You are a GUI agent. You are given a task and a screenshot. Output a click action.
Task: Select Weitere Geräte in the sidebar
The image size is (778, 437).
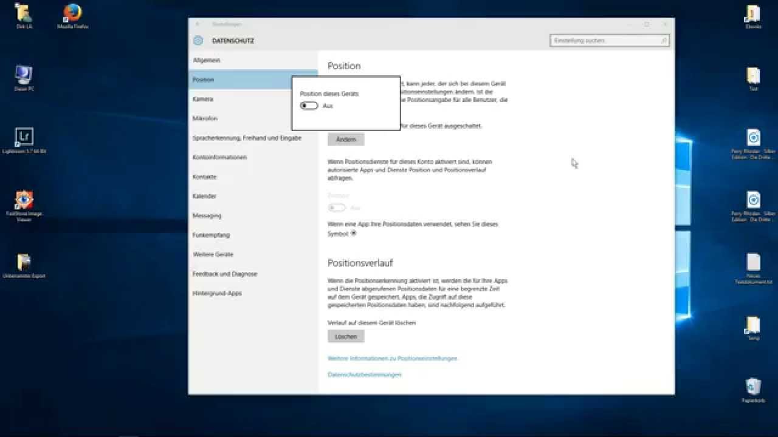tap(253, 254)
